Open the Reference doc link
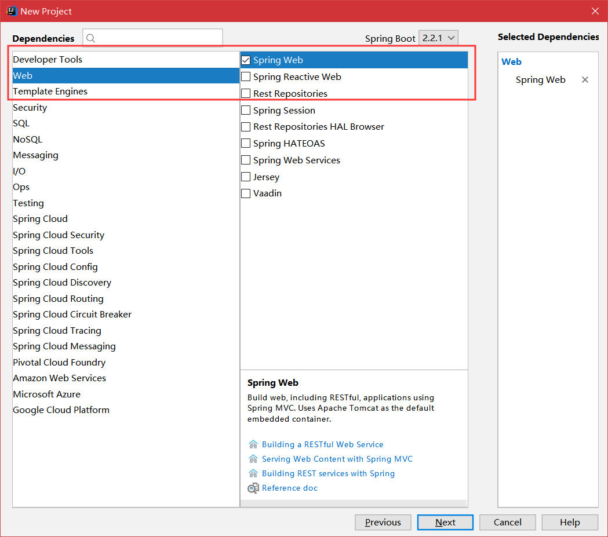The width and height of the screenshot is (608, 537). (290, 488)
